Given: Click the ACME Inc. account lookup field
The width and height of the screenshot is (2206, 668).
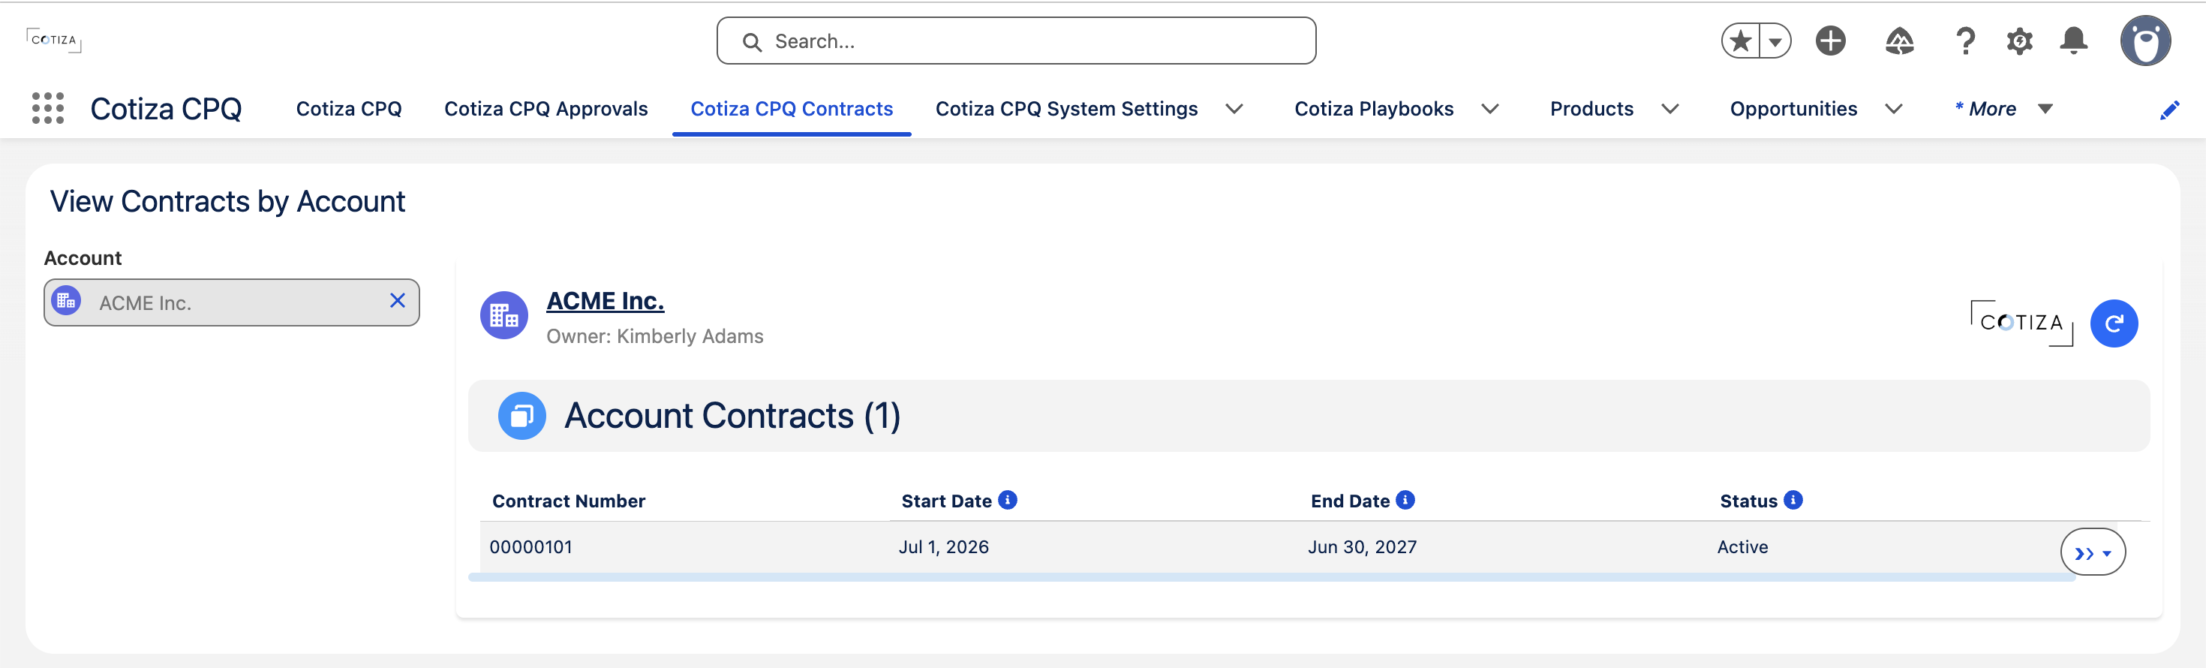Looking at the screenshot, I should click(231, 302).
